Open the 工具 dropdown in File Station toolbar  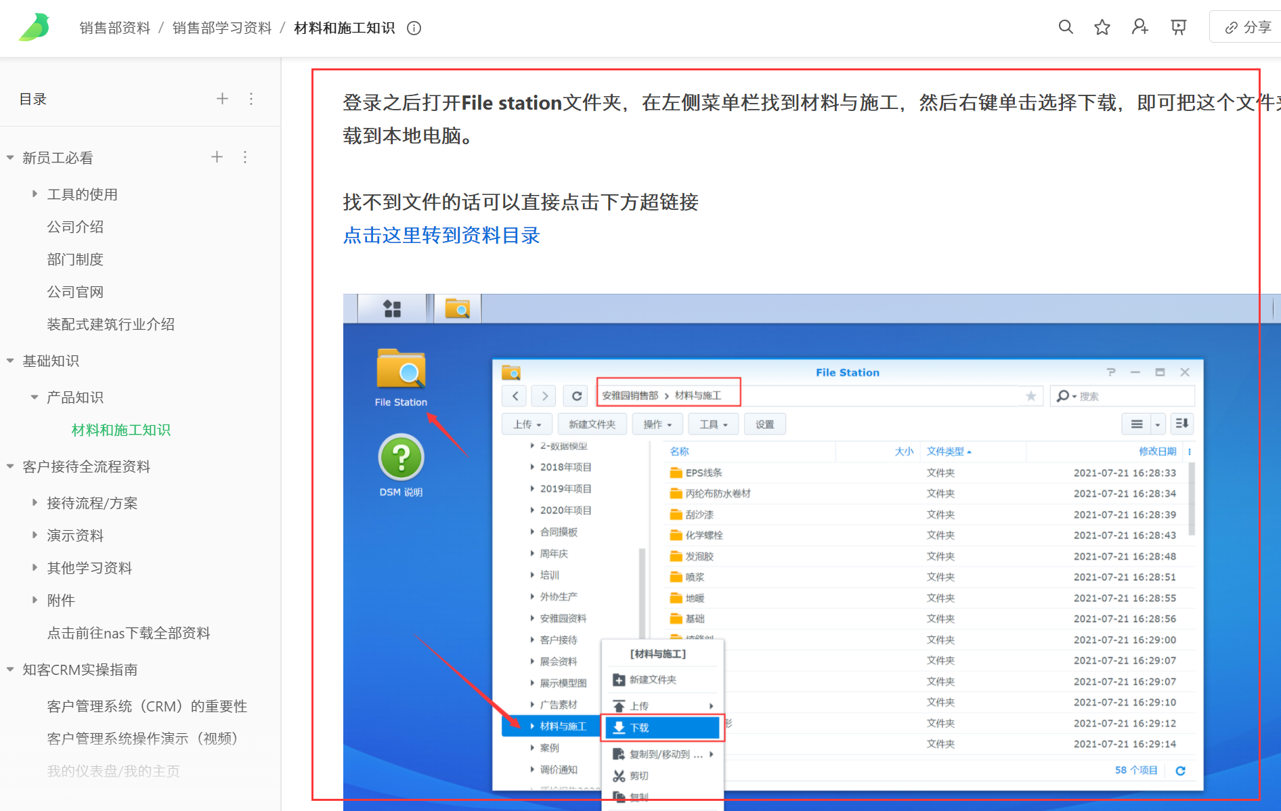[714, 424]
